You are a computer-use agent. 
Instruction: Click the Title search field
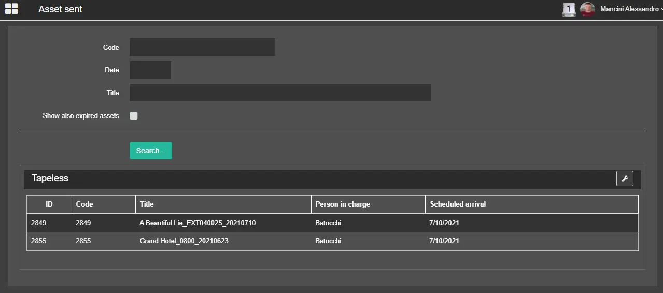point(280,93)
